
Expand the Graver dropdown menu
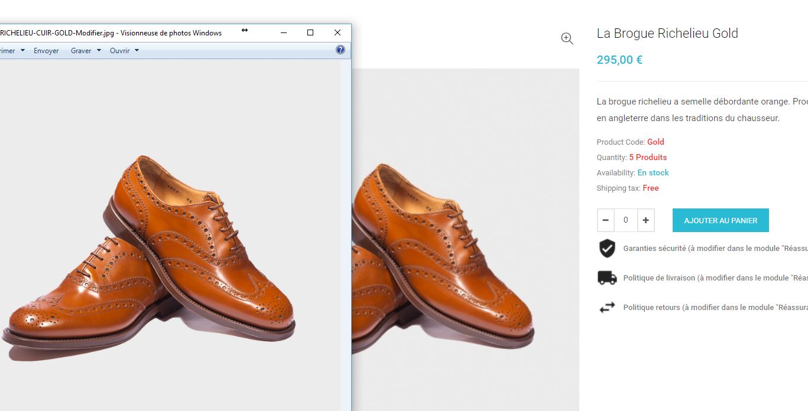tap(86, 51)
